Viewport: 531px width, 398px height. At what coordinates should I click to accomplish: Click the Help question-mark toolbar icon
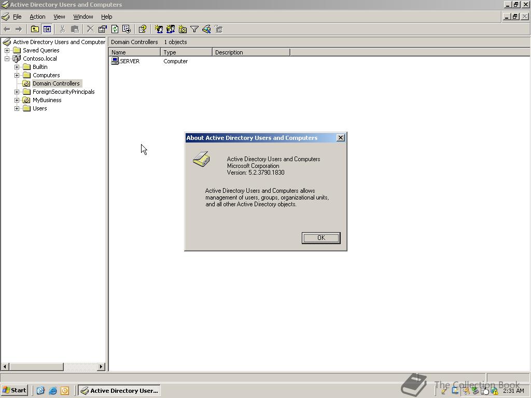pos(142,30)
